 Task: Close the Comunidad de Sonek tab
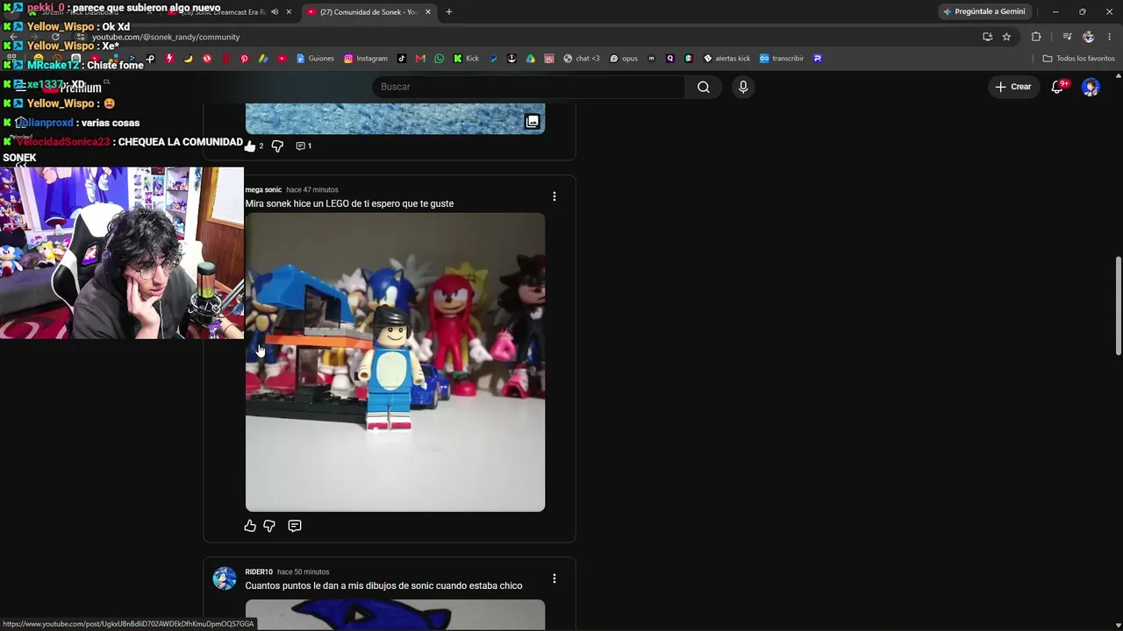click(x=429, y=12)
